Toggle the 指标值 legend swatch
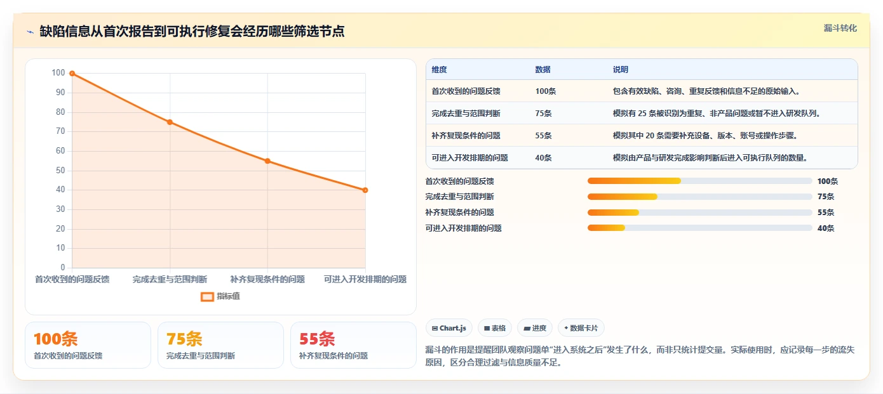883x394 pixels. [207, 296]
